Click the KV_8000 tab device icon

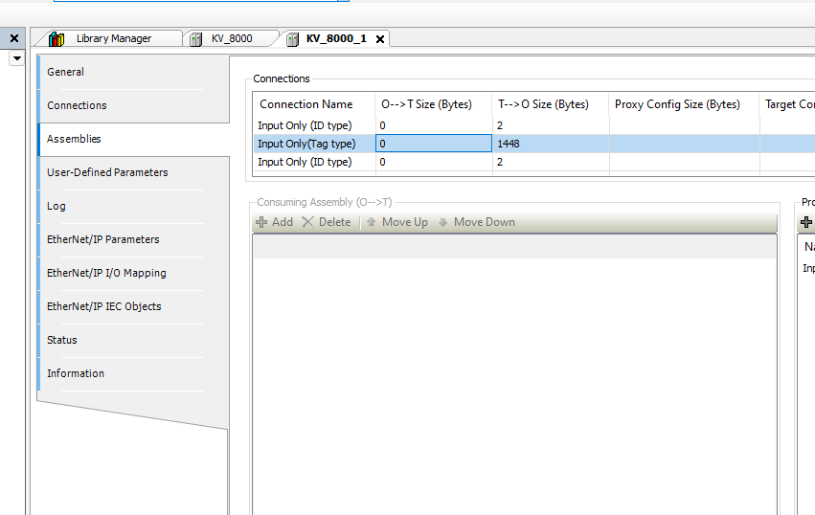196,39
